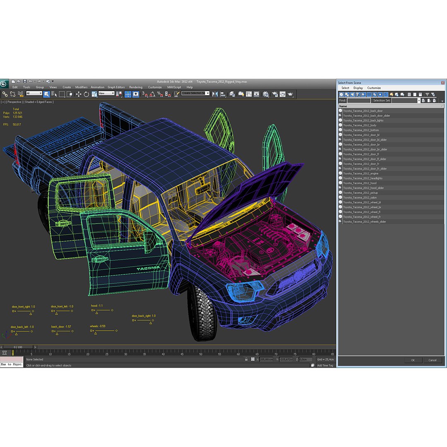Open the Rendering menu
Image resolution: width=447 pixels, height=447 pixels.
pos(136,87)
